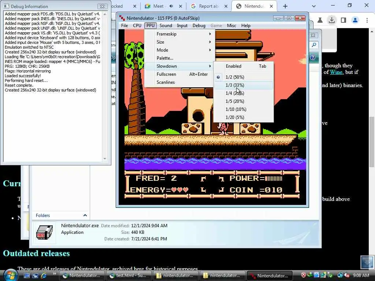Open Chrome three-dot menu

pyautogui.click(x=367, y=20)
